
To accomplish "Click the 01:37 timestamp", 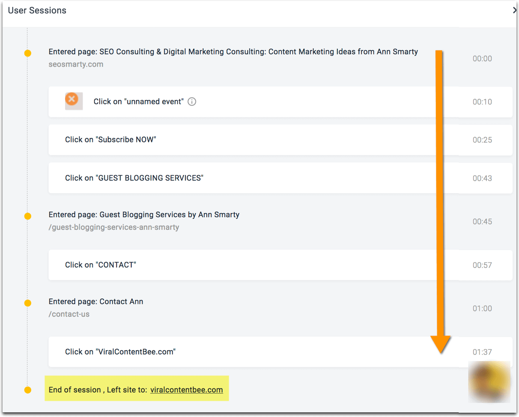I will [x=482, y=352].
